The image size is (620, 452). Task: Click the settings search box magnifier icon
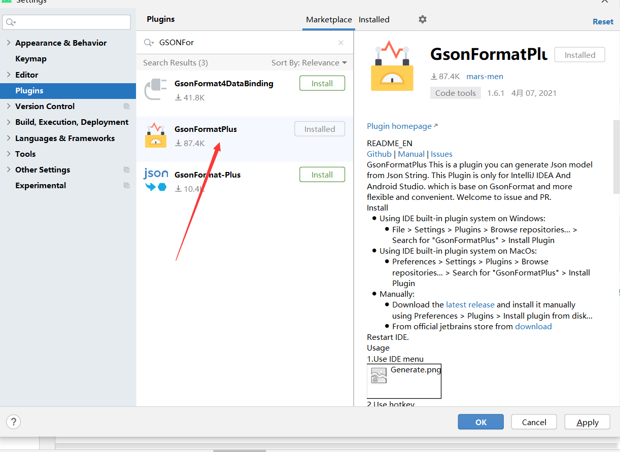pos(11,22)
